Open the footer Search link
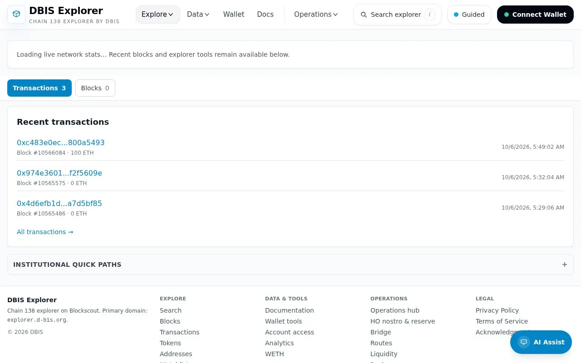This screenshot has height=363, width=581. pos(171,310)
